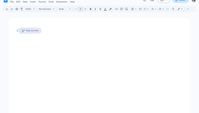Open the Format menu
The width and height of the screenshot is (199, 113).
click(x=42, y=2)
